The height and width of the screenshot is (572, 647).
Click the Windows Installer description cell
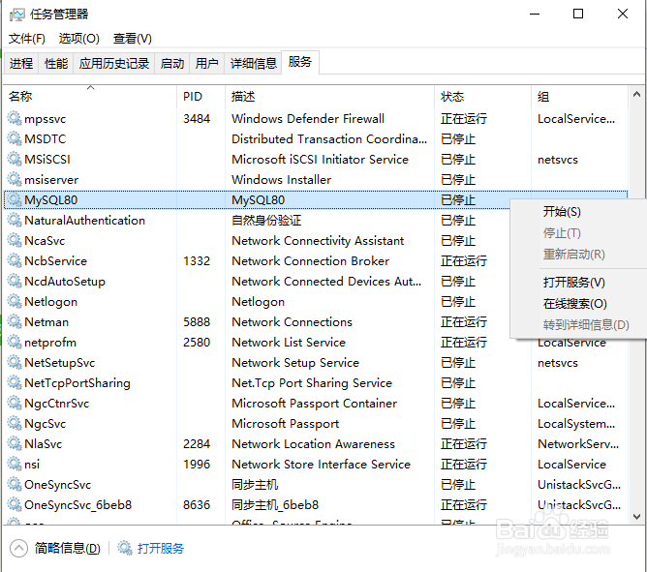click(281, 179)
